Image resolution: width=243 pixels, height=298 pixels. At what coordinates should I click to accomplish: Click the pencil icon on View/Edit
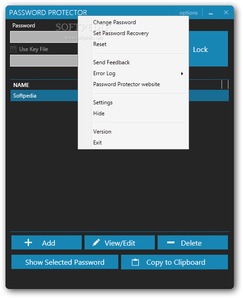pos(96,242)
